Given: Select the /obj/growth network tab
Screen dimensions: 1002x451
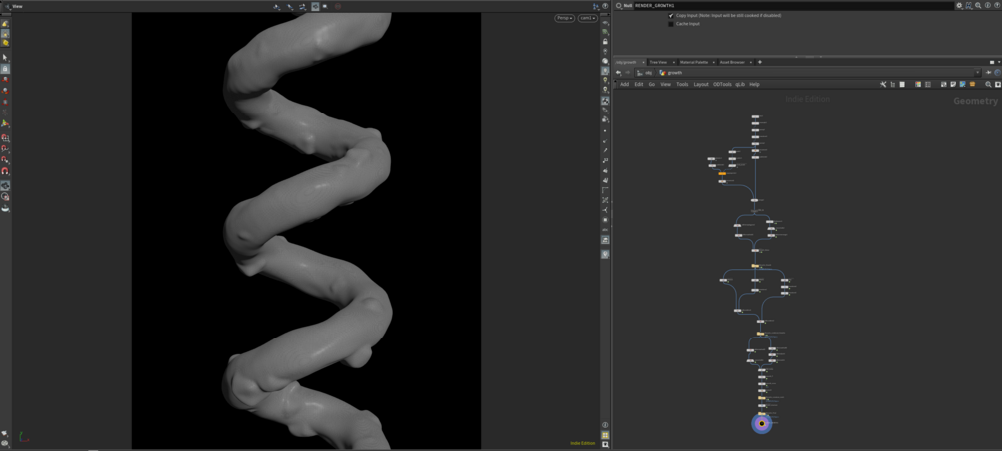Looking at the screenshot, I should pyautogui.click(x=625, y=62).
